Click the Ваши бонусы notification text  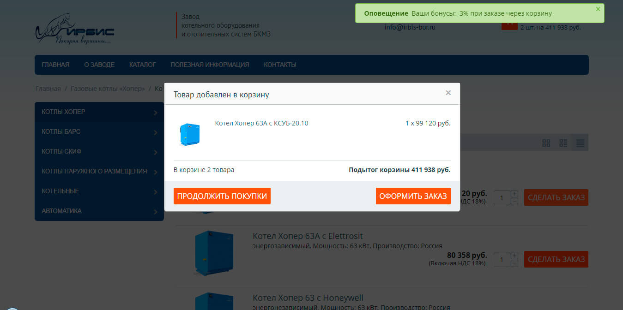pyautogui.click(x=482, y=14)
